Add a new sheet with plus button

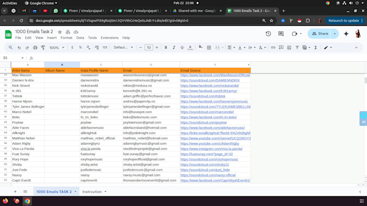15,191
